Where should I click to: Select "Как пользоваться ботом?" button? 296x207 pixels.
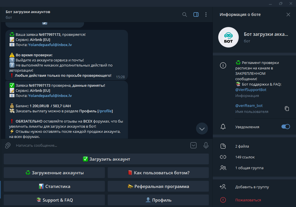(158, 173)
